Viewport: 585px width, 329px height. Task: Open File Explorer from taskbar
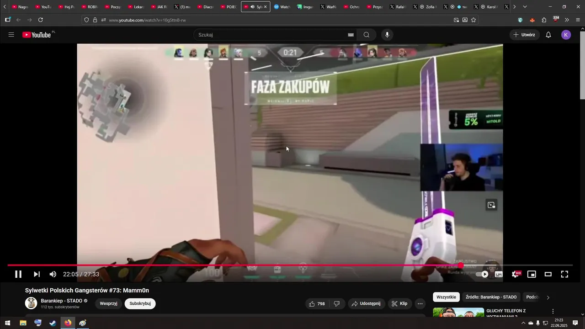pos(23,323)
